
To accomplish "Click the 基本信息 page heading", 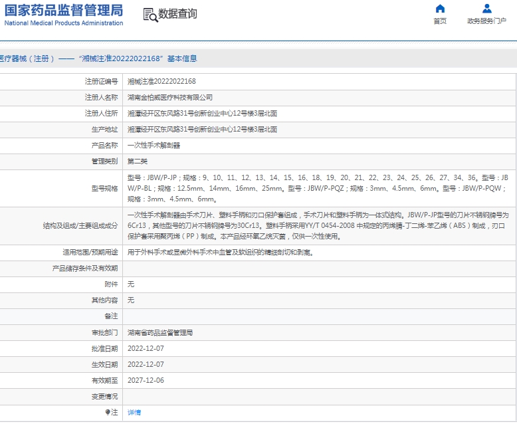I will pyautogui.click(x=182, y=58).
